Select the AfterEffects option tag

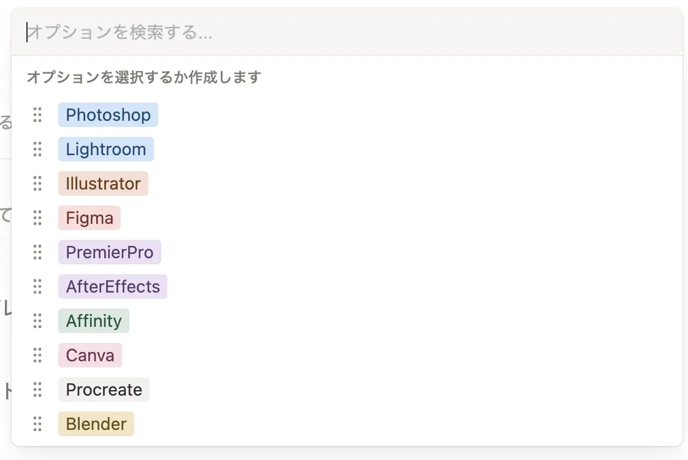click(112, 286)
